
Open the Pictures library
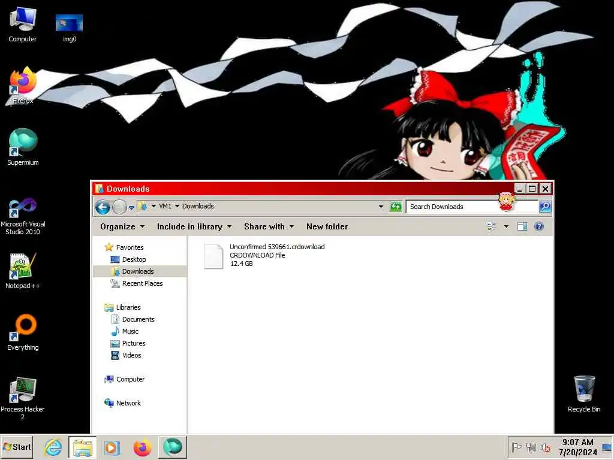[134, 343]
